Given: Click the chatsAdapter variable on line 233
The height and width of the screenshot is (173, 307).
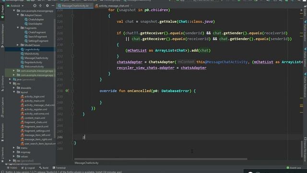Looking at the screenshot, I should (130, 62).
